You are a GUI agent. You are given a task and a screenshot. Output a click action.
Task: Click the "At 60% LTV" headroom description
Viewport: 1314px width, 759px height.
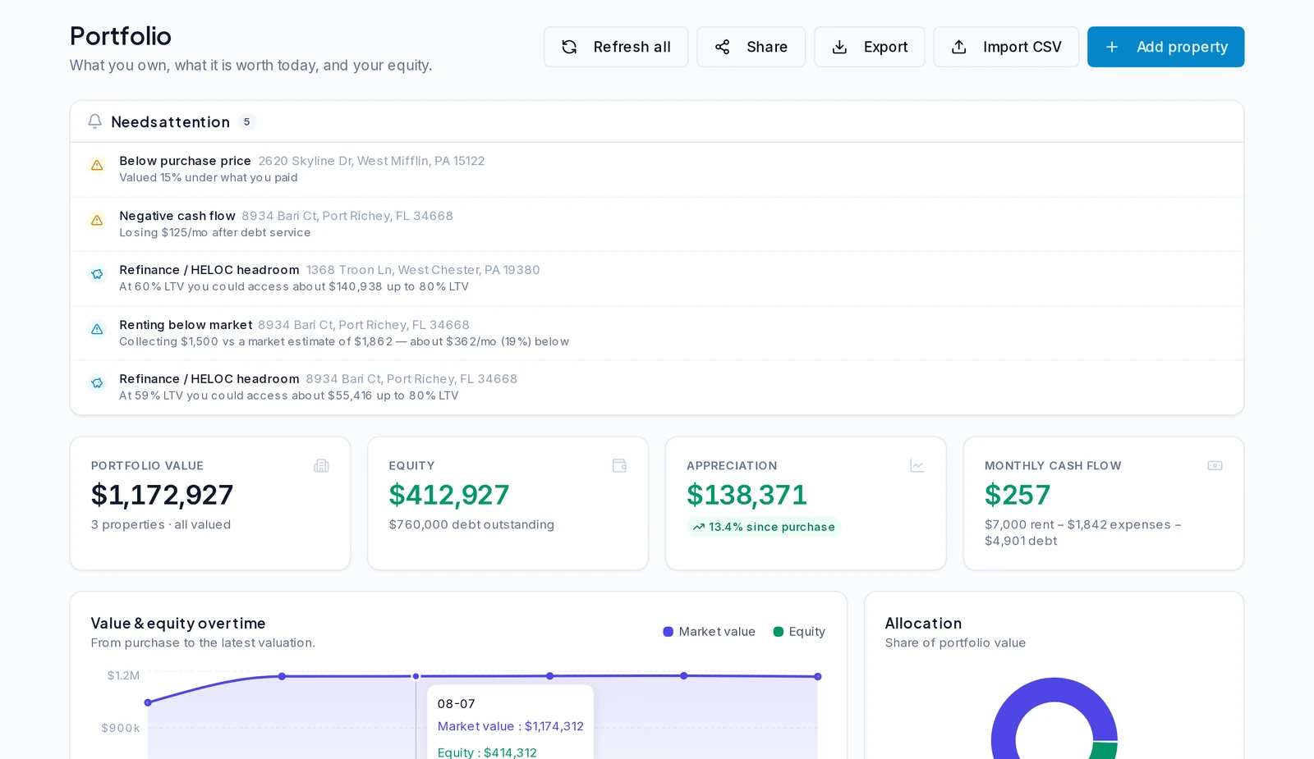coord(294,287)
